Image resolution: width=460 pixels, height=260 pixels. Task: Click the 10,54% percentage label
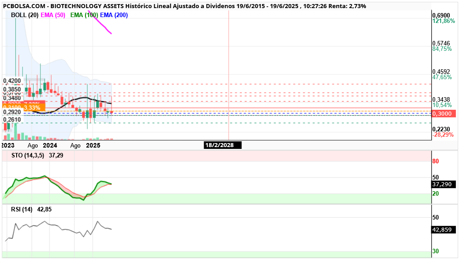pos(442,105)
